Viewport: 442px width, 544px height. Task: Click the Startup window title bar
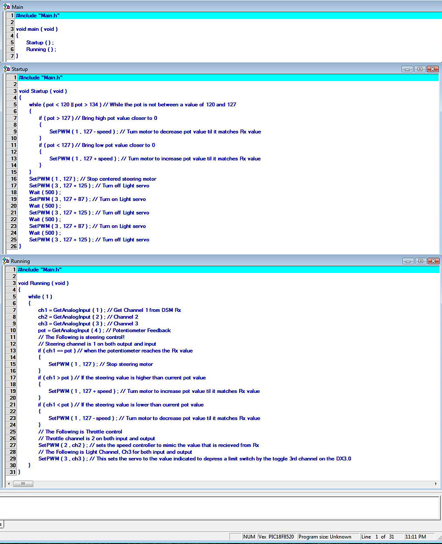tap(201, 69)
